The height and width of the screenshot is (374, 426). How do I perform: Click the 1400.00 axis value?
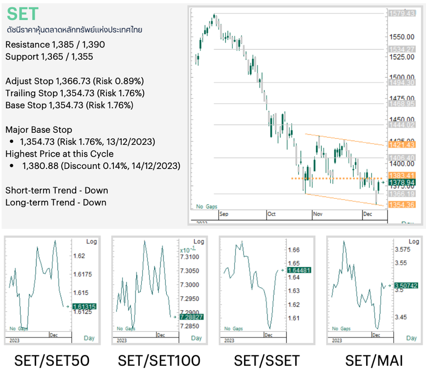tap(402, 164)
